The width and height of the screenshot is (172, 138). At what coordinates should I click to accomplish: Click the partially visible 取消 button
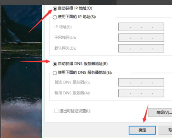(x=165, y=130)
